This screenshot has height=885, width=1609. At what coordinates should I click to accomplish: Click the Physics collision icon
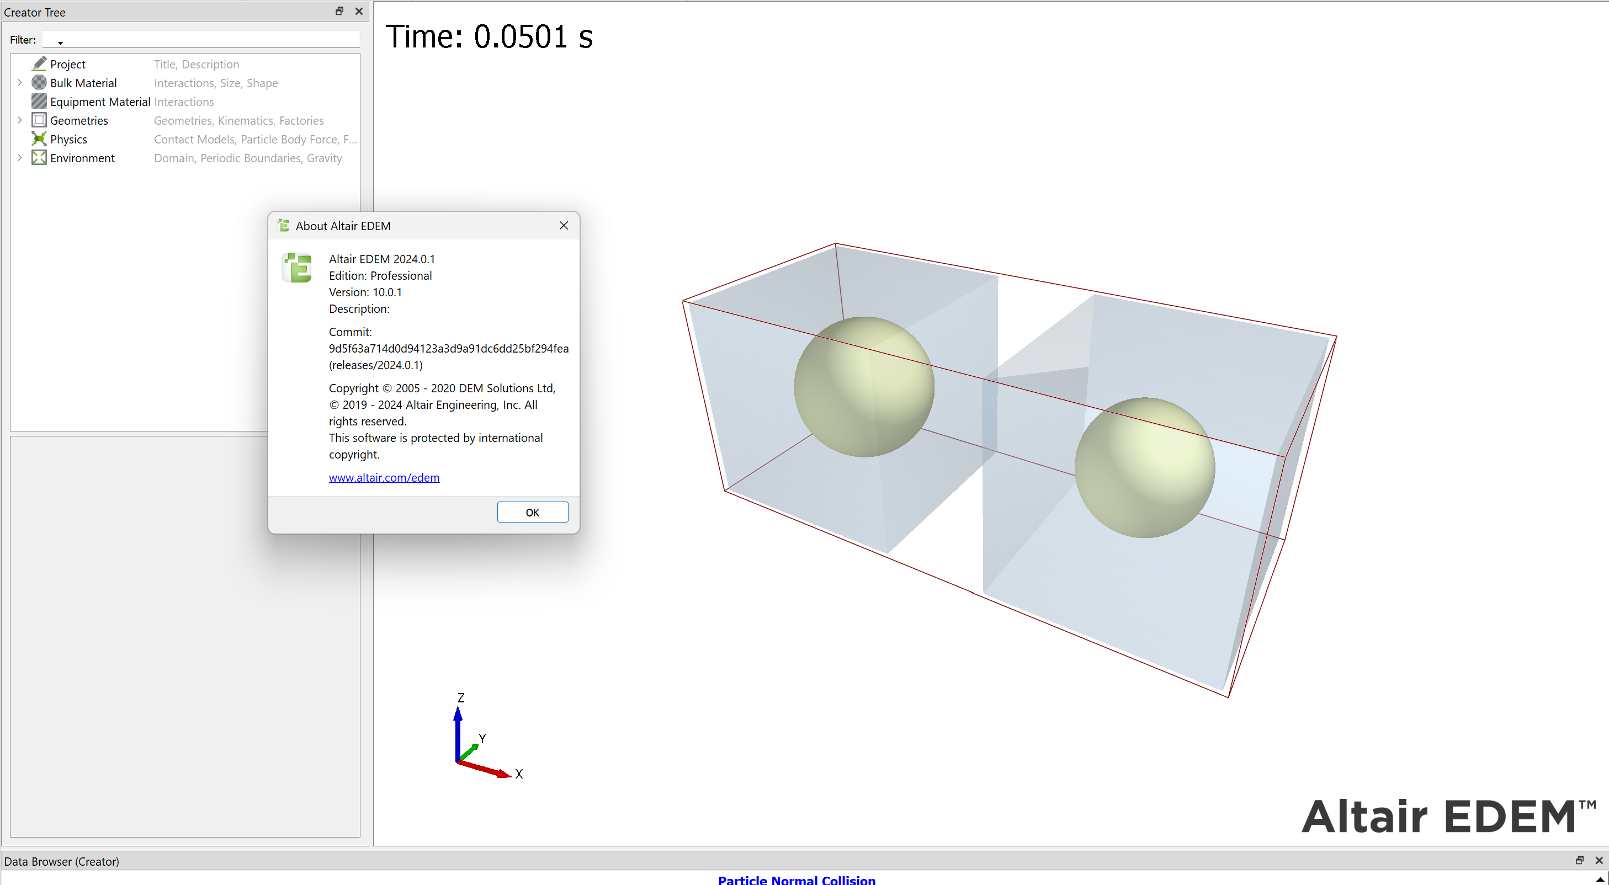pyautogui.click(x=39, y=138)
